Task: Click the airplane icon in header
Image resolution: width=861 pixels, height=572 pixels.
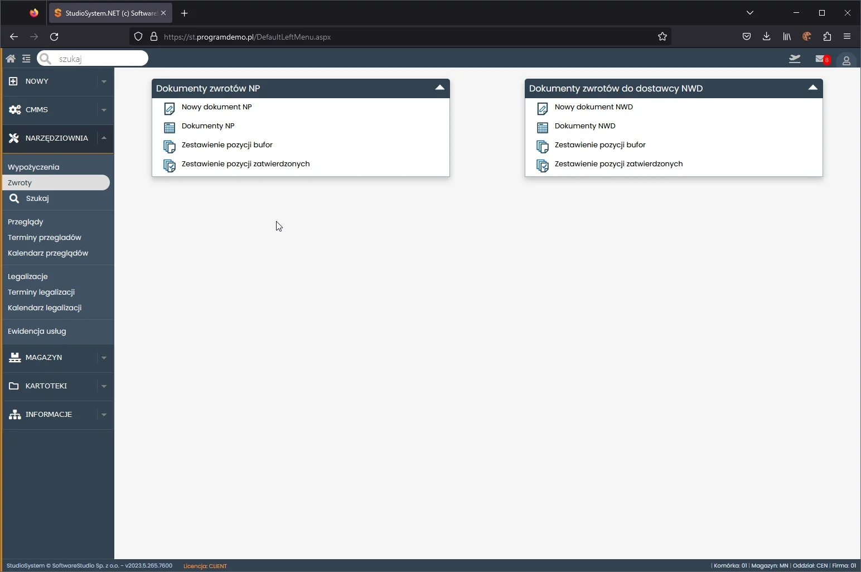Action: point(795,59)
